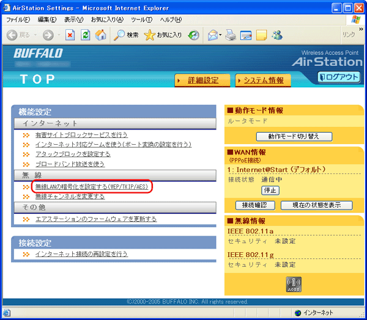The image size is (367, 320).
Task: Open インターネット接続の再設定を行う link
Action: coord(81,254)
